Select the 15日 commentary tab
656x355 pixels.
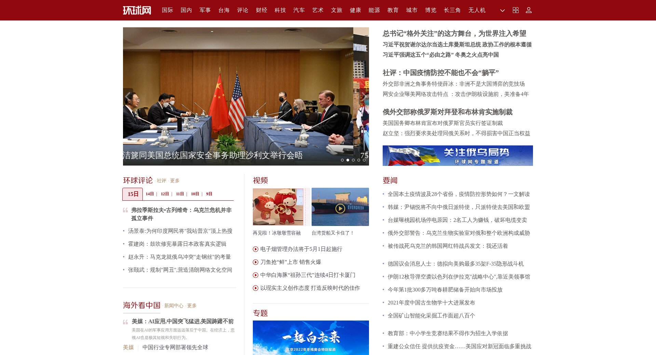pyautogui.click(x=133, y=194)
